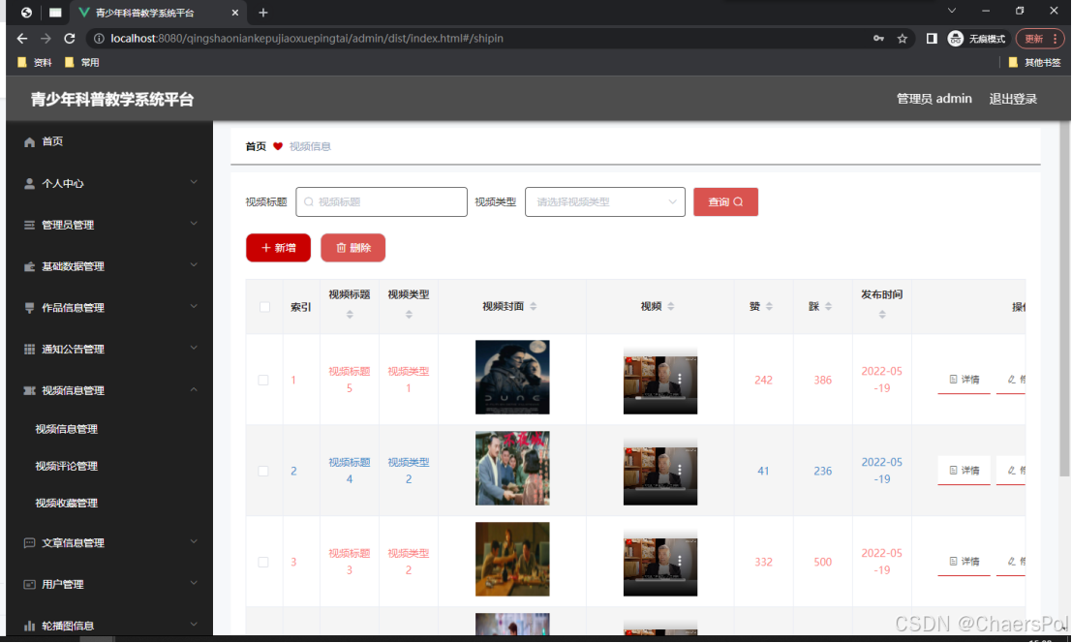The height and width of the screenshot is (643, 1072).
Task: Open the 视频信息管理 submenu item
Action: pyautogui.click(x=66, y=429)
